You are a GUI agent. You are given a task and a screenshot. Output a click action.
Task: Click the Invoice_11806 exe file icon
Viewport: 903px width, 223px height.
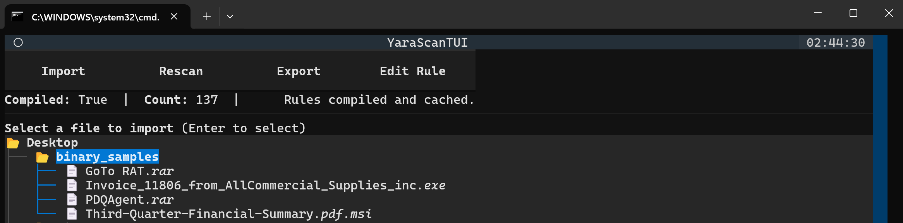[72, 185]
